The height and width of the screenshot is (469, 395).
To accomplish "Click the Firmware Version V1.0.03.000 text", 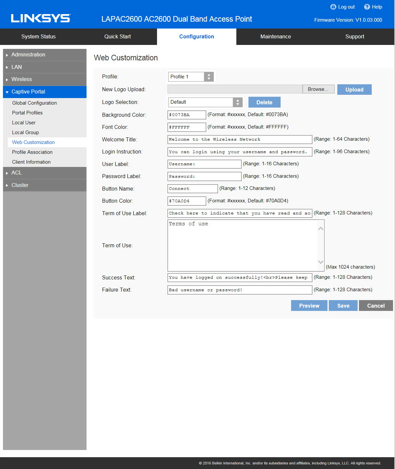I will point(348,20).
